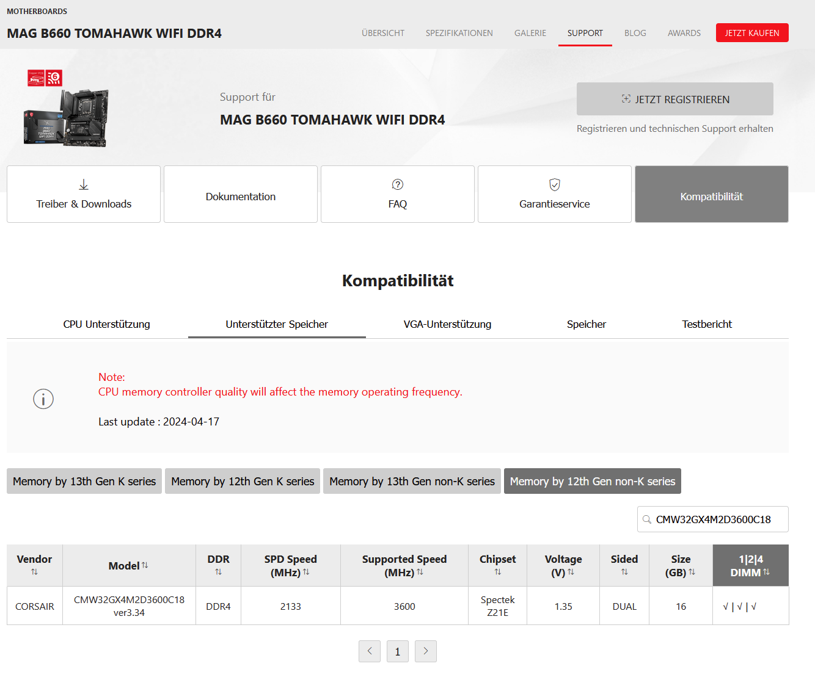Click the Last update 2024-04-17 text

tap(159, 422)
